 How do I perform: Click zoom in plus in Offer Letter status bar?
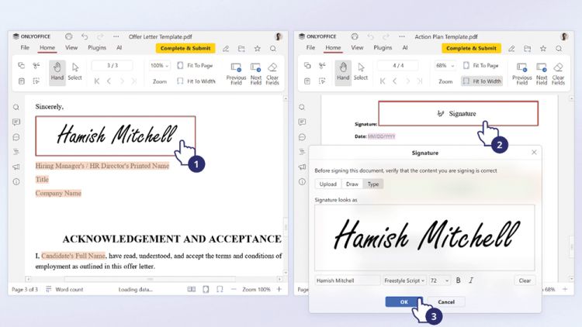coord(279,289)
